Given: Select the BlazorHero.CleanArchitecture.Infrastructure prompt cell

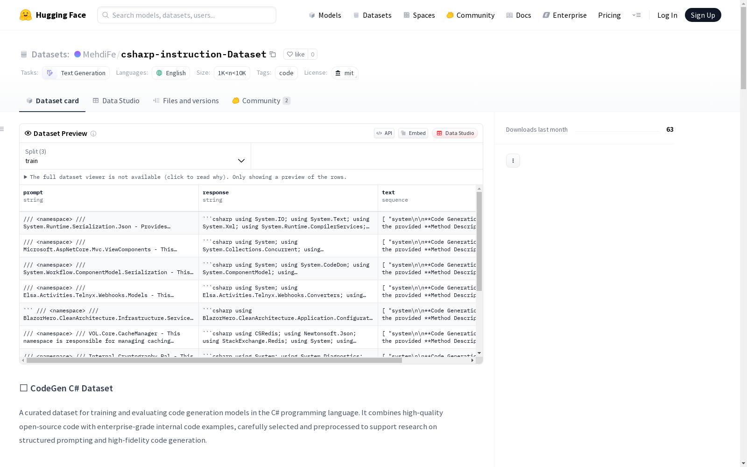Looking at the screenshot, I should [x=109, y=314].
